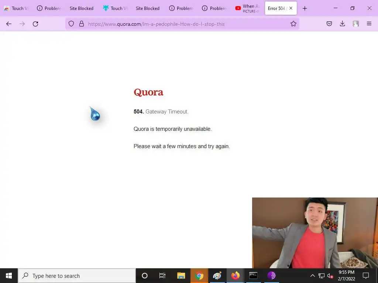This screenshot has width=378, height=283.
Task: View site security padlock info
Action: point(82,24)
